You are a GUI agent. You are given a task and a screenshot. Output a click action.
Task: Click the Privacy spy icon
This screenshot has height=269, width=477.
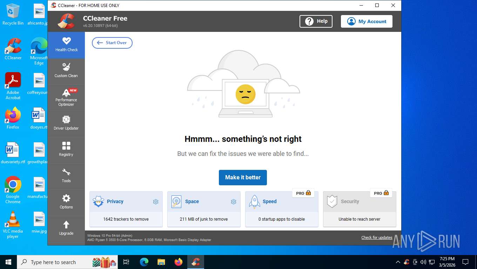pyautogui.click(x=98, y=201)
